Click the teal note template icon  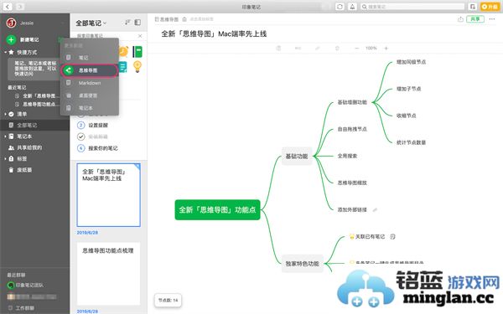(123, 67)
